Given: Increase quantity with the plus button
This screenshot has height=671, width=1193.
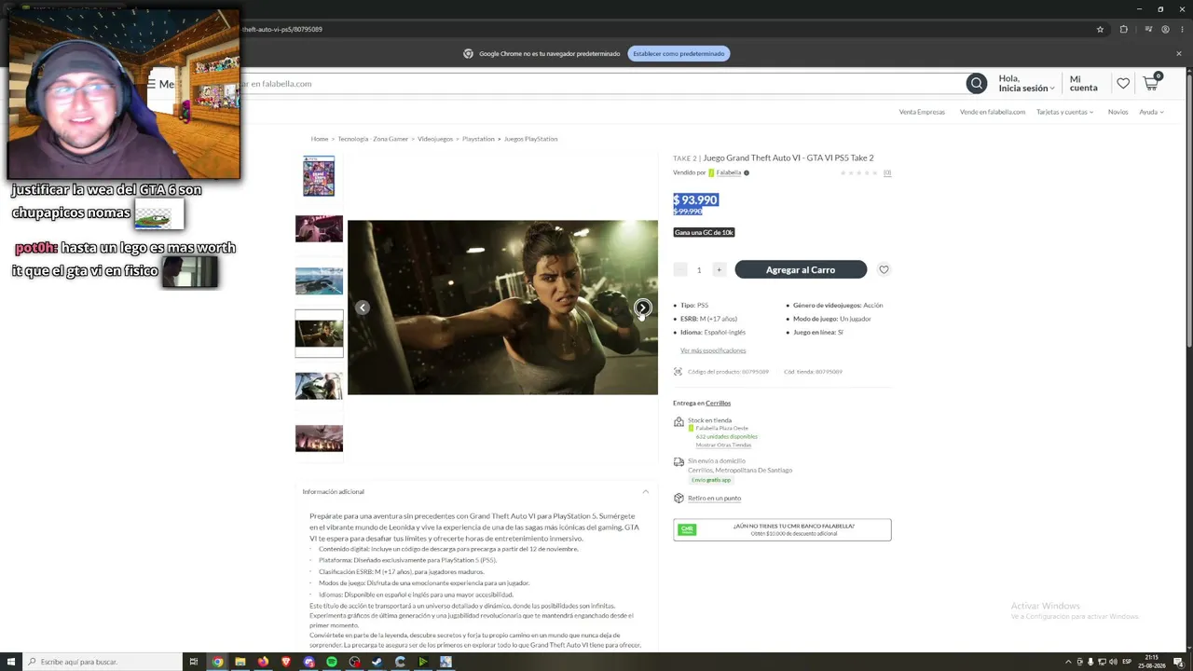Looking at the screenshot, I should (x=719, y=270).
